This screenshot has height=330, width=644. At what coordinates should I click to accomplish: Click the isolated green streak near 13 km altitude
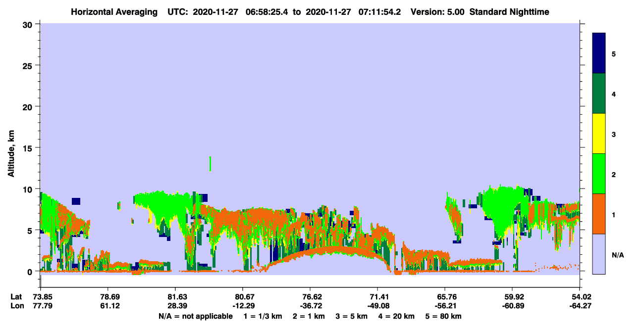[211, 164]
